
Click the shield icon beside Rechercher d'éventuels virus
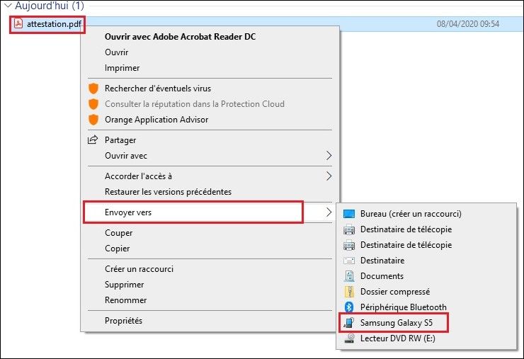pos(93,89)
